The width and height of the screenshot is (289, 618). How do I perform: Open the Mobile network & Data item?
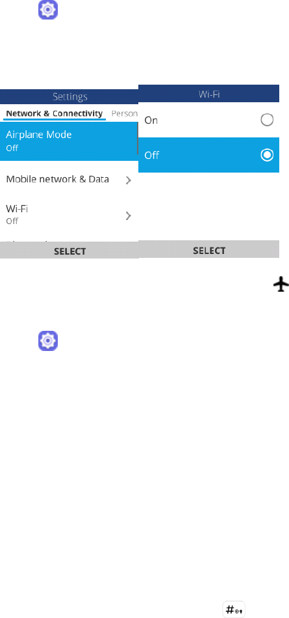(x=69, y=179)
